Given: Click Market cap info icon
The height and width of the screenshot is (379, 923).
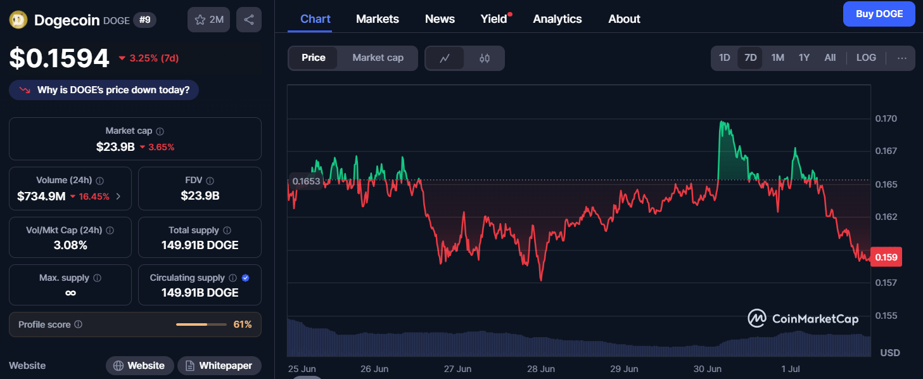Looking at the screenshot, I should tap(160, 131).
